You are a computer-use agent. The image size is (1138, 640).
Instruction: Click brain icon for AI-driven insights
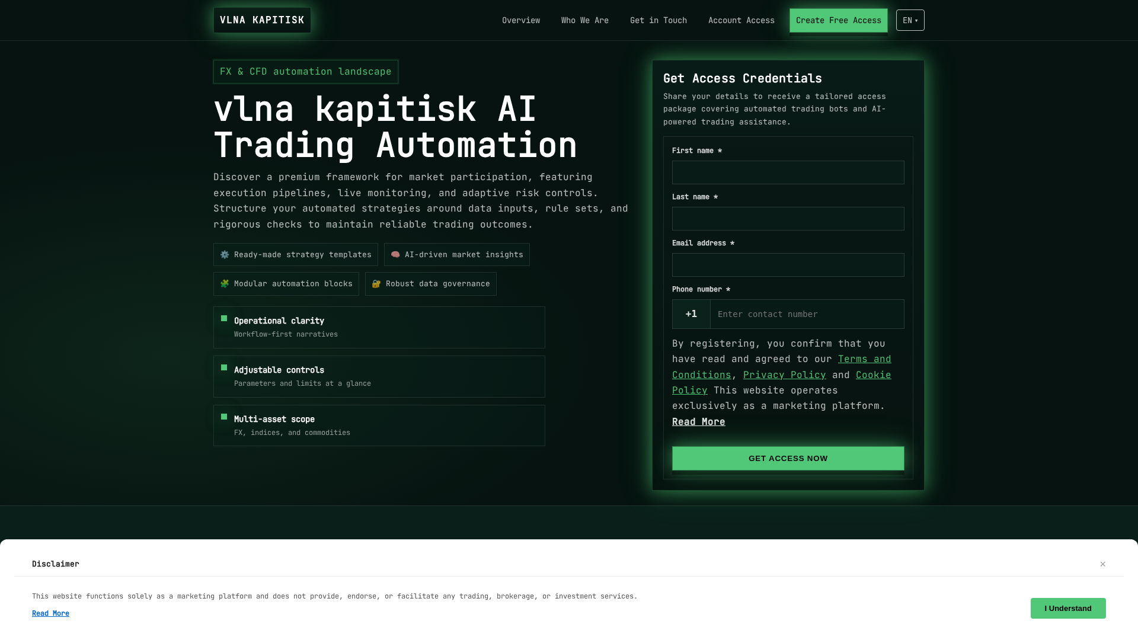395,255
